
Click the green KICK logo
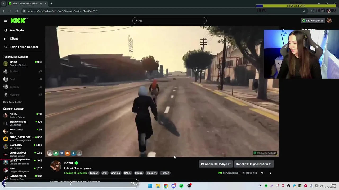19,21
